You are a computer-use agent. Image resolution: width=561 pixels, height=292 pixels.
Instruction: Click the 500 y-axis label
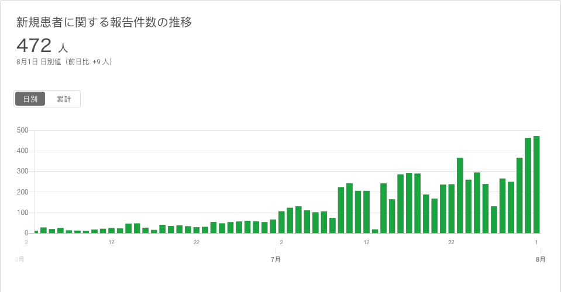point(22,130)
